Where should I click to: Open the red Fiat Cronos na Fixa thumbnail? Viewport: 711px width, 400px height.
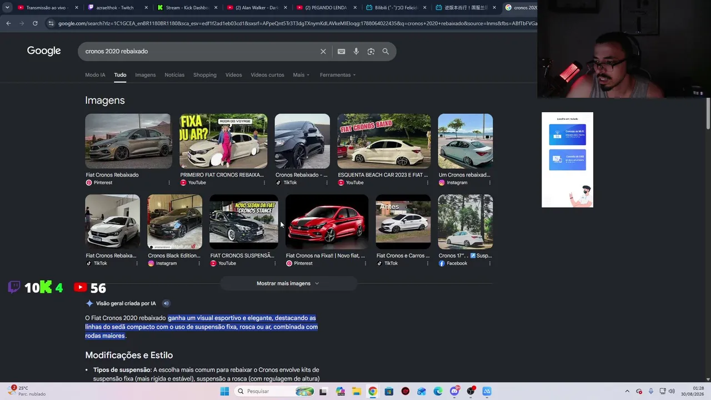(x=327, y=222)
